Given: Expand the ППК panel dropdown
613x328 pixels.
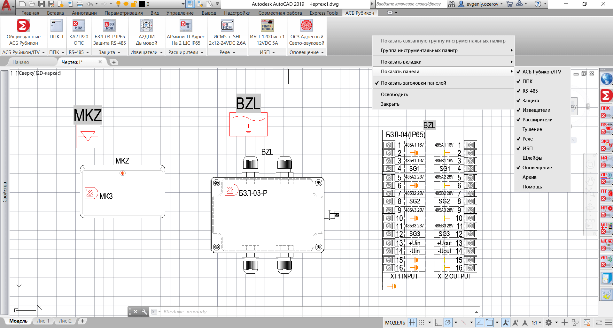Looking at the screenshot, I should 57,52.
